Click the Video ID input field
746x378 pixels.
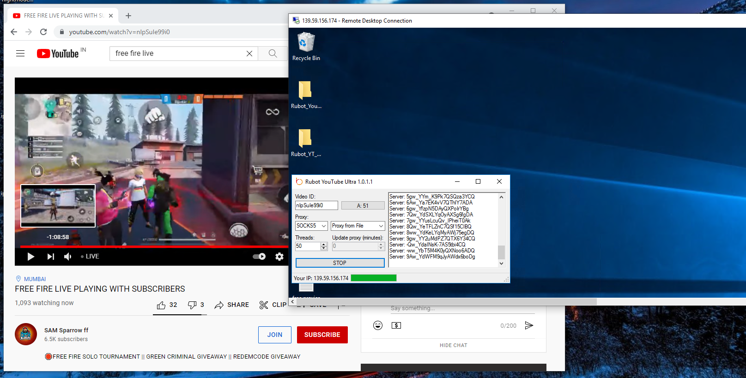(x=316, y=205)
